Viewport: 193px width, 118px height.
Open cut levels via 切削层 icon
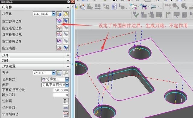click(66, 101)
